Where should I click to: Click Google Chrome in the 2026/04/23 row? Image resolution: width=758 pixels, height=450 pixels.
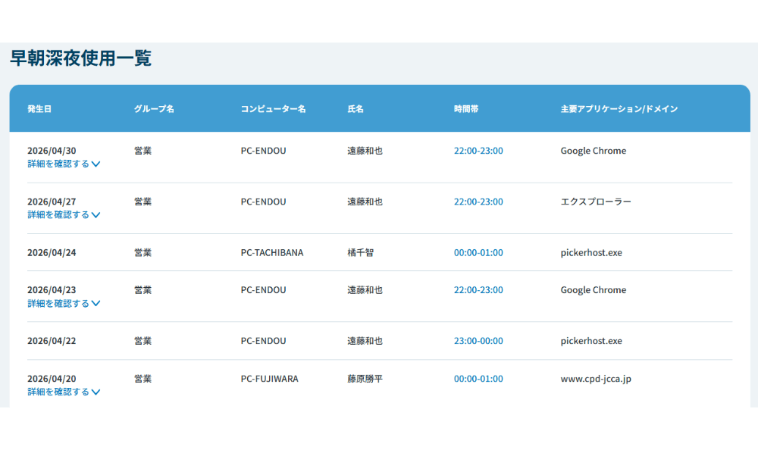[594, 290]
